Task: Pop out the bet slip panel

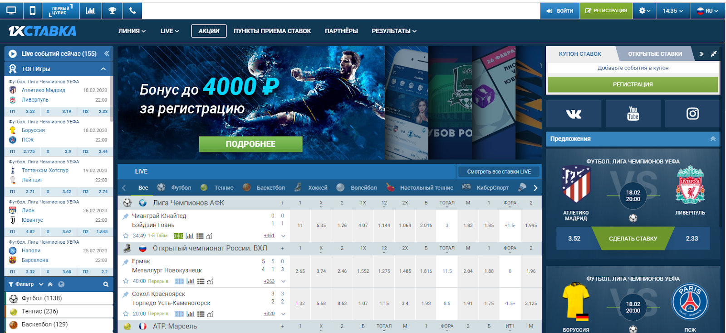Action: (713, 54)
